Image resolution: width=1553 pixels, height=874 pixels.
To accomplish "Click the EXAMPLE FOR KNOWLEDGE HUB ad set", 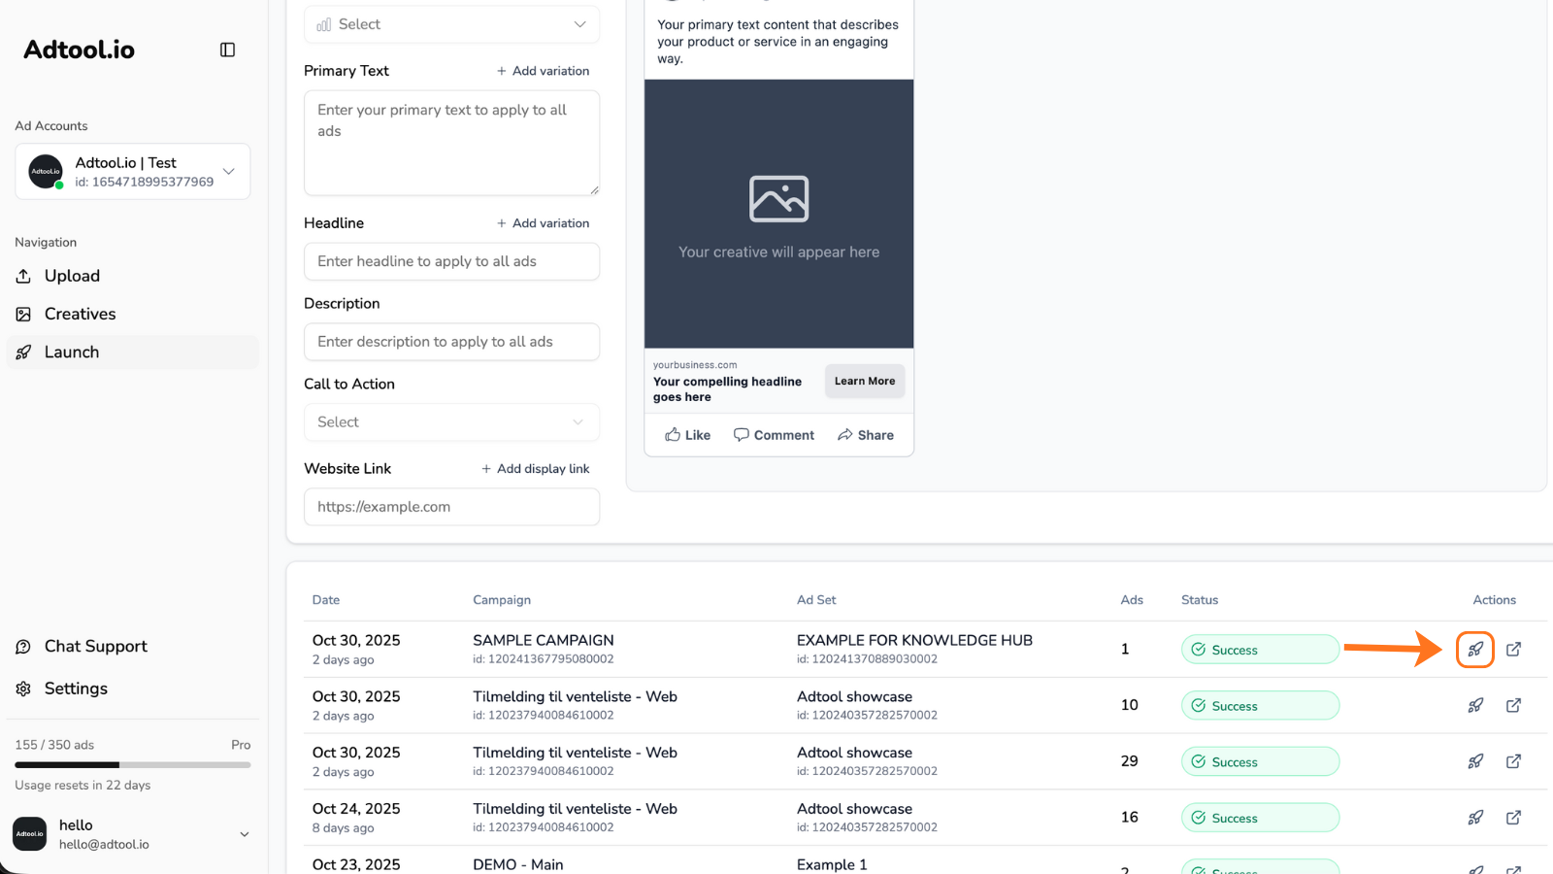I will click(914, 640).
